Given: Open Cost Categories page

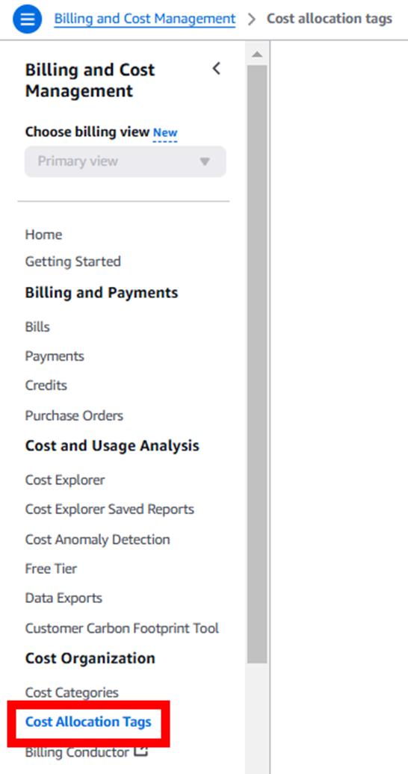Looking at the screenshot, I should click(x=72, y=693).
